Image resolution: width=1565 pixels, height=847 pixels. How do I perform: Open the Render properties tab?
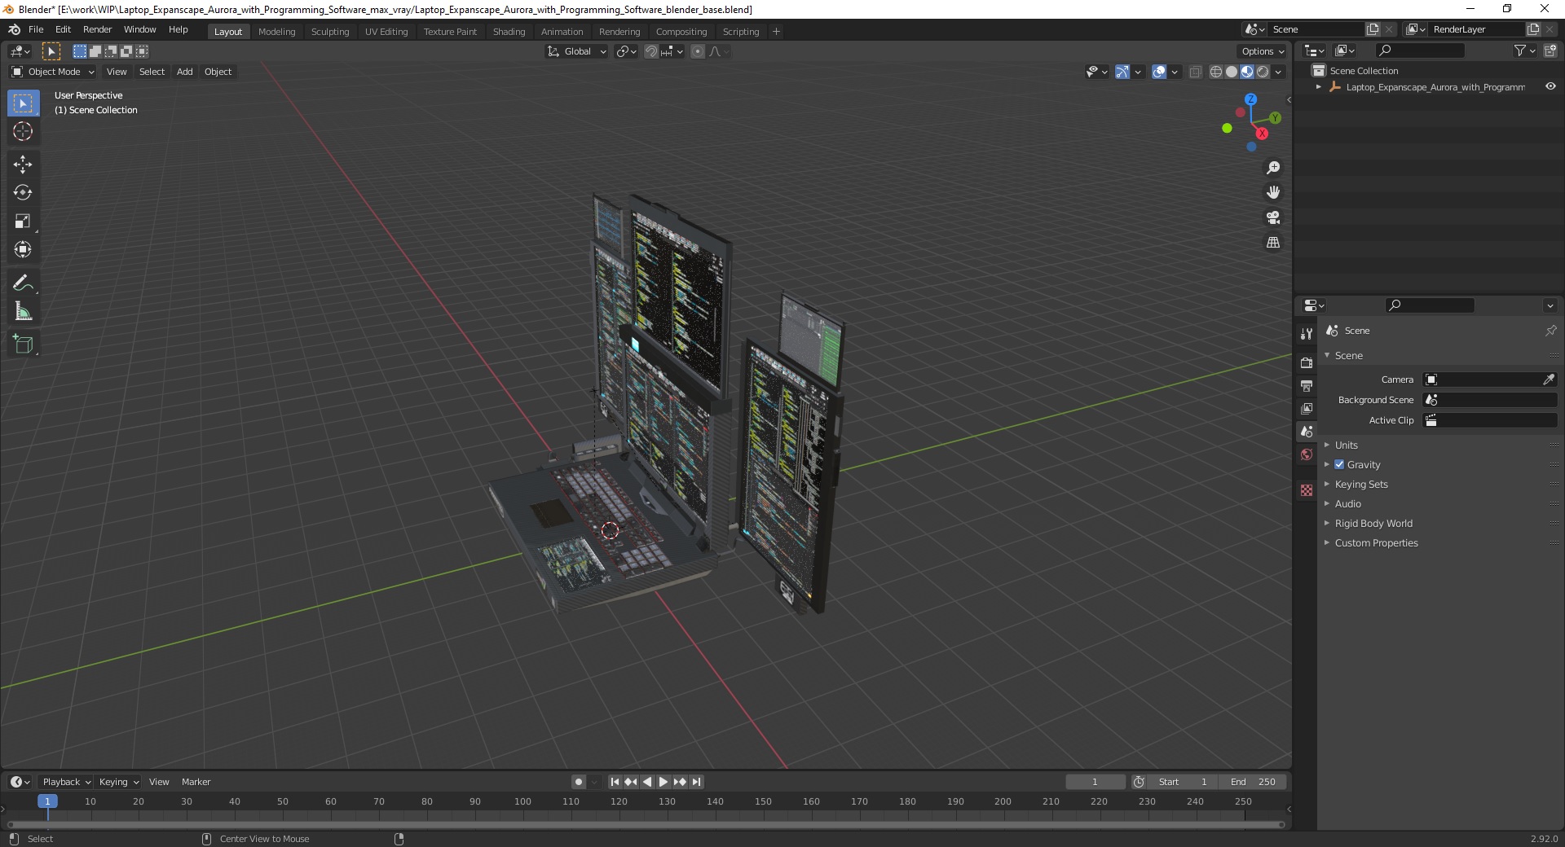1307,362
